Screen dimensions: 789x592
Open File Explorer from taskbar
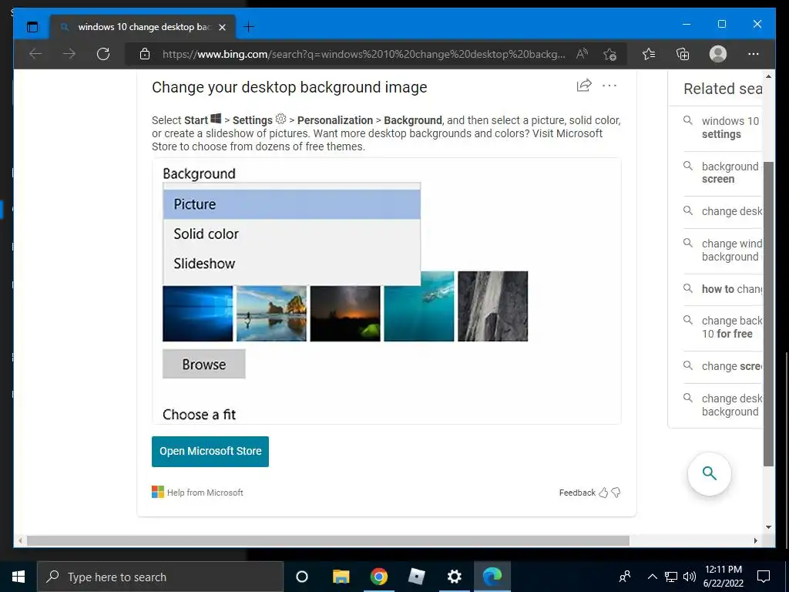[341, 577]
